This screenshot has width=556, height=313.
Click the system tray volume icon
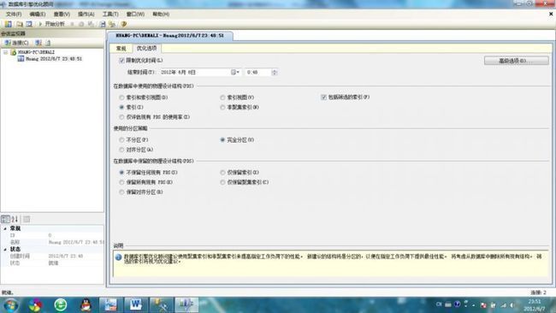pyautogui.click(x=512, y=304)
